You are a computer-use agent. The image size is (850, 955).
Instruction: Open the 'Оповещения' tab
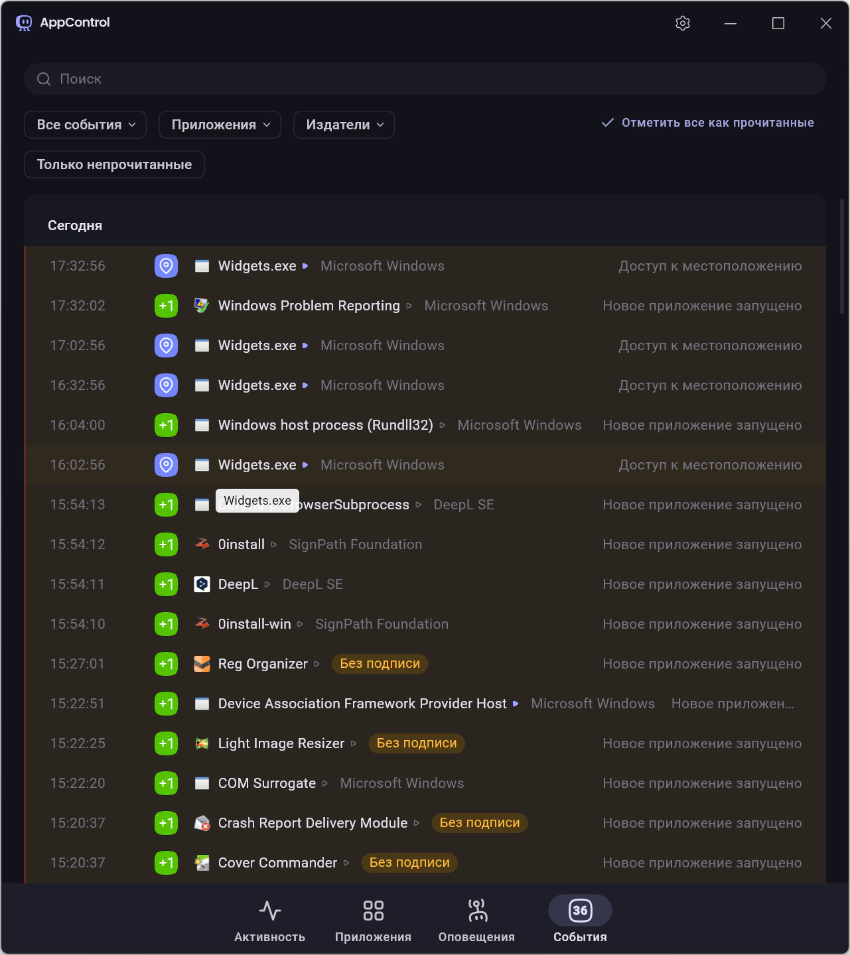[476, 920]
